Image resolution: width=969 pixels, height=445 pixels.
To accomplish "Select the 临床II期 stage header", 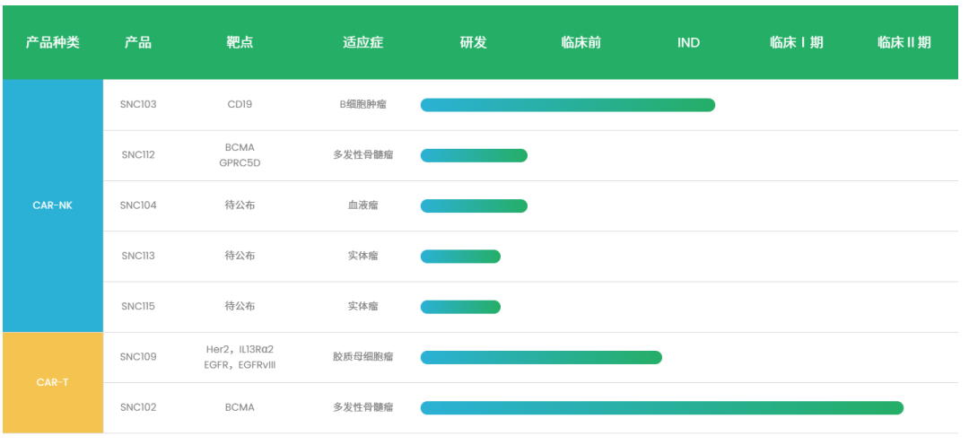I will click(904, 42).
